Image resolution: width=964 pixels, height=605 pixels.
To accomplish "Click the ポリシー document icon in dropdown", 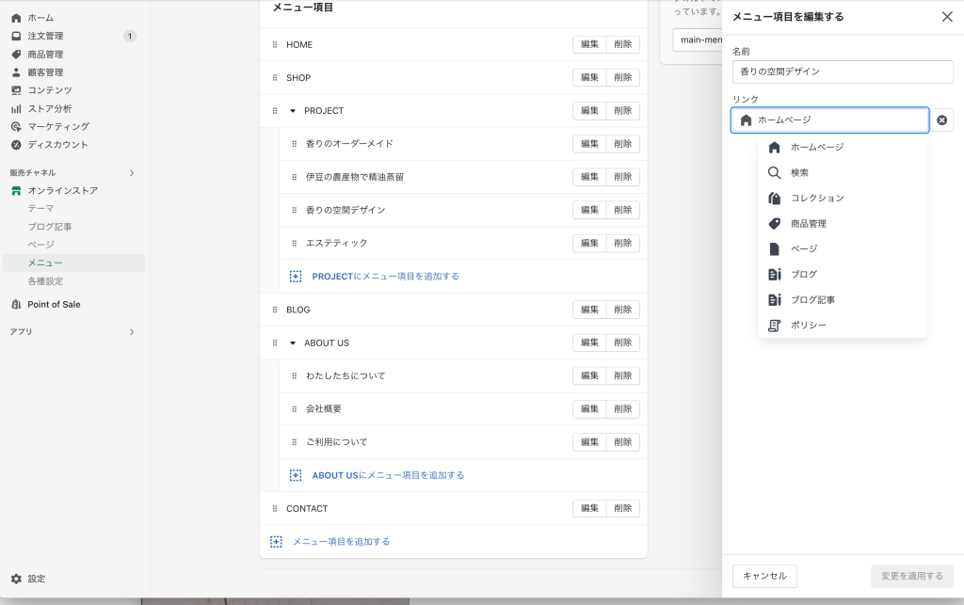I will (775, 326).
